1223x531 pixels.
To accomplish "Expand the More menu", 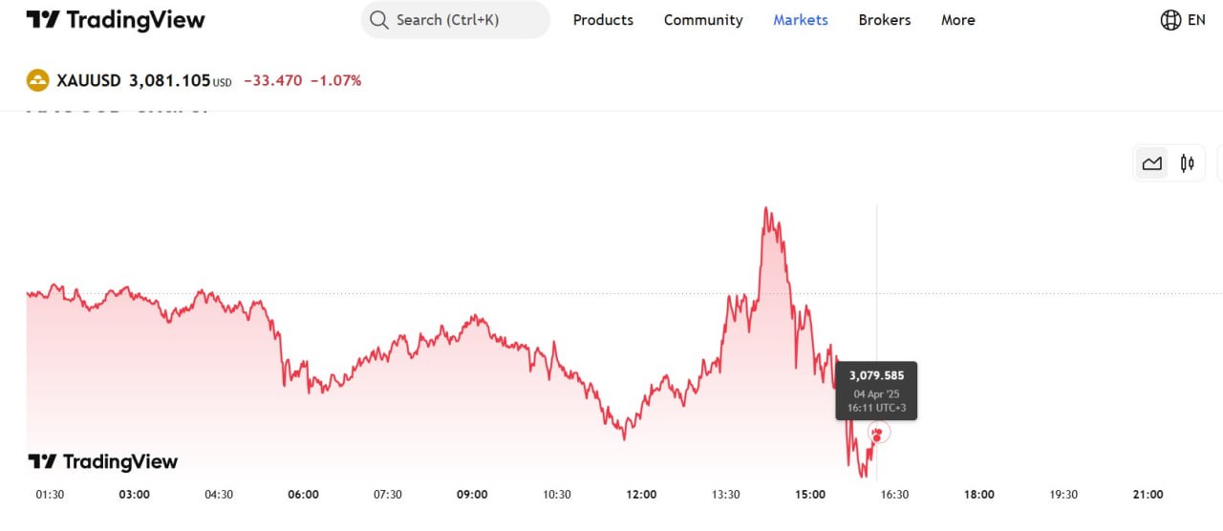I will click(x=957, y=20).
